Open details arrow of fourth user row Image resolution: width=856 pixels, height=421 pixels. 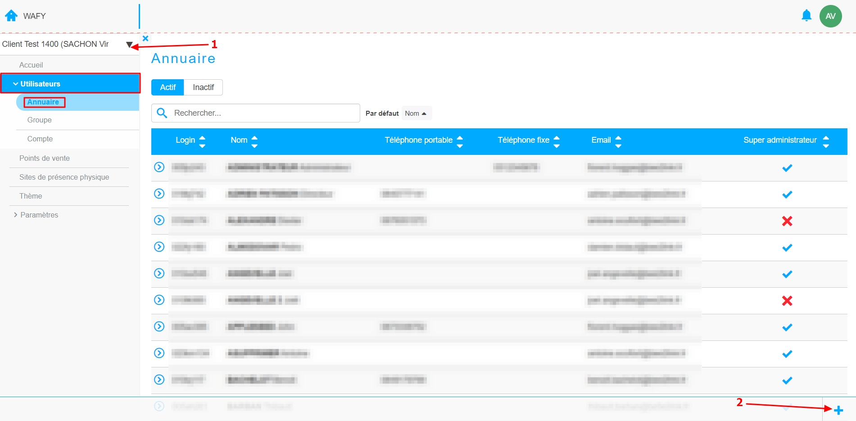[159, 247]
